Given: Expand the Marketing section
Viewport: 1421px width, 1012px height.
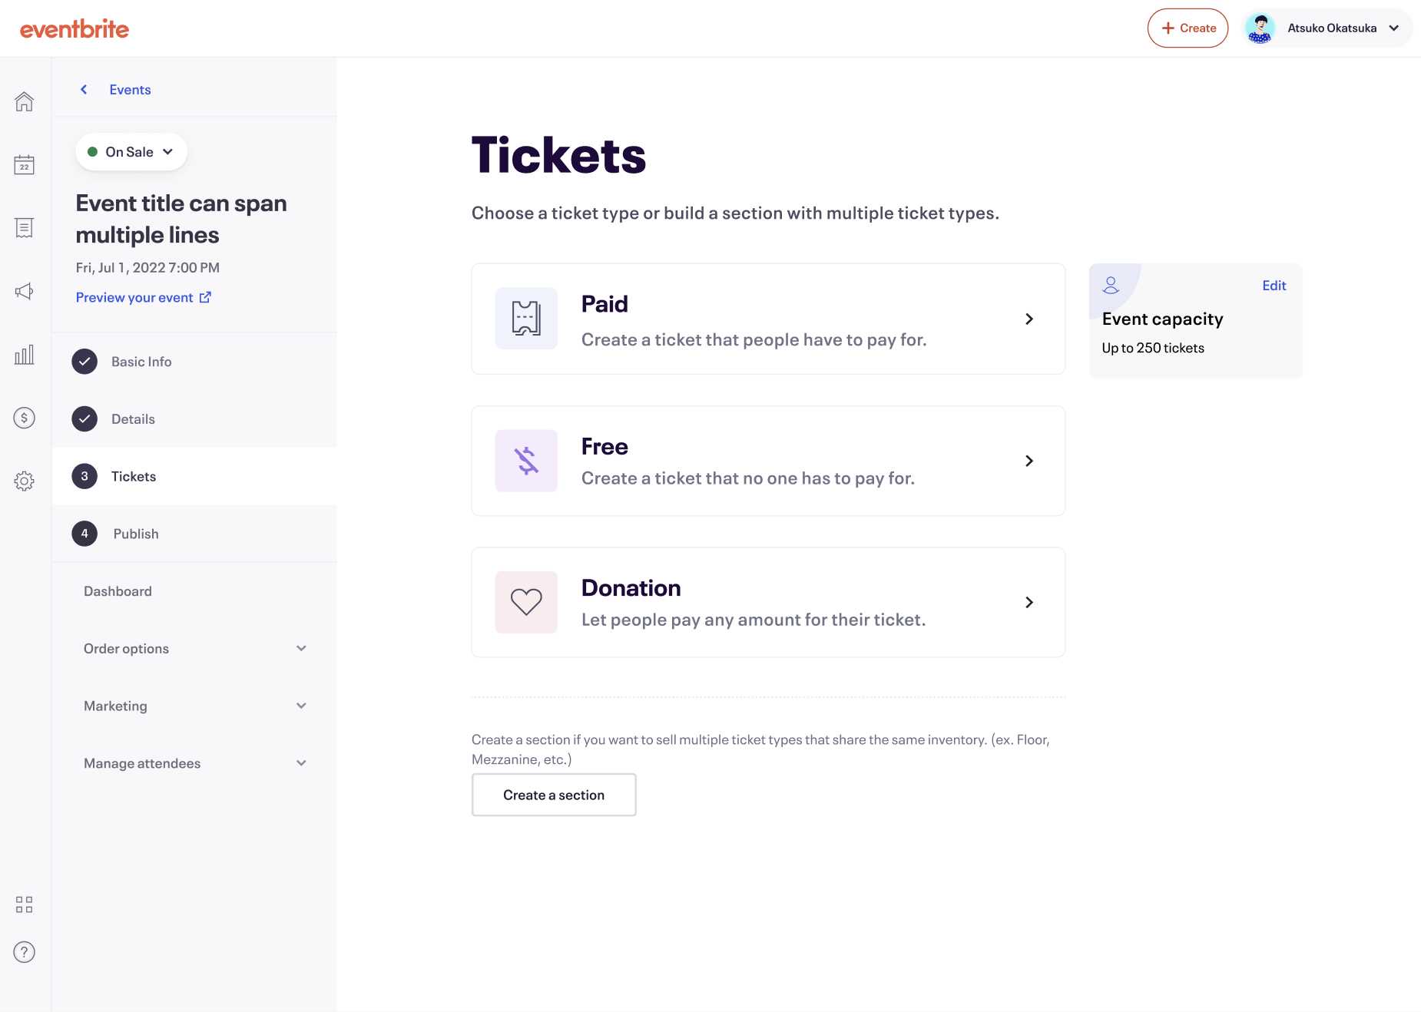Looking at the screenshot, I should pyautogui.click(x=194, y=706).
